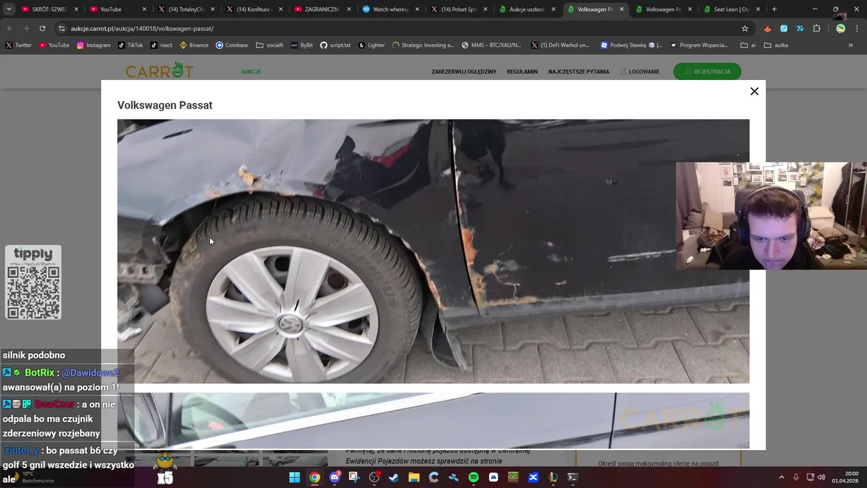Open the react bookmark
The height and width of the screenshot is (488, 867).
click(161, 45)
